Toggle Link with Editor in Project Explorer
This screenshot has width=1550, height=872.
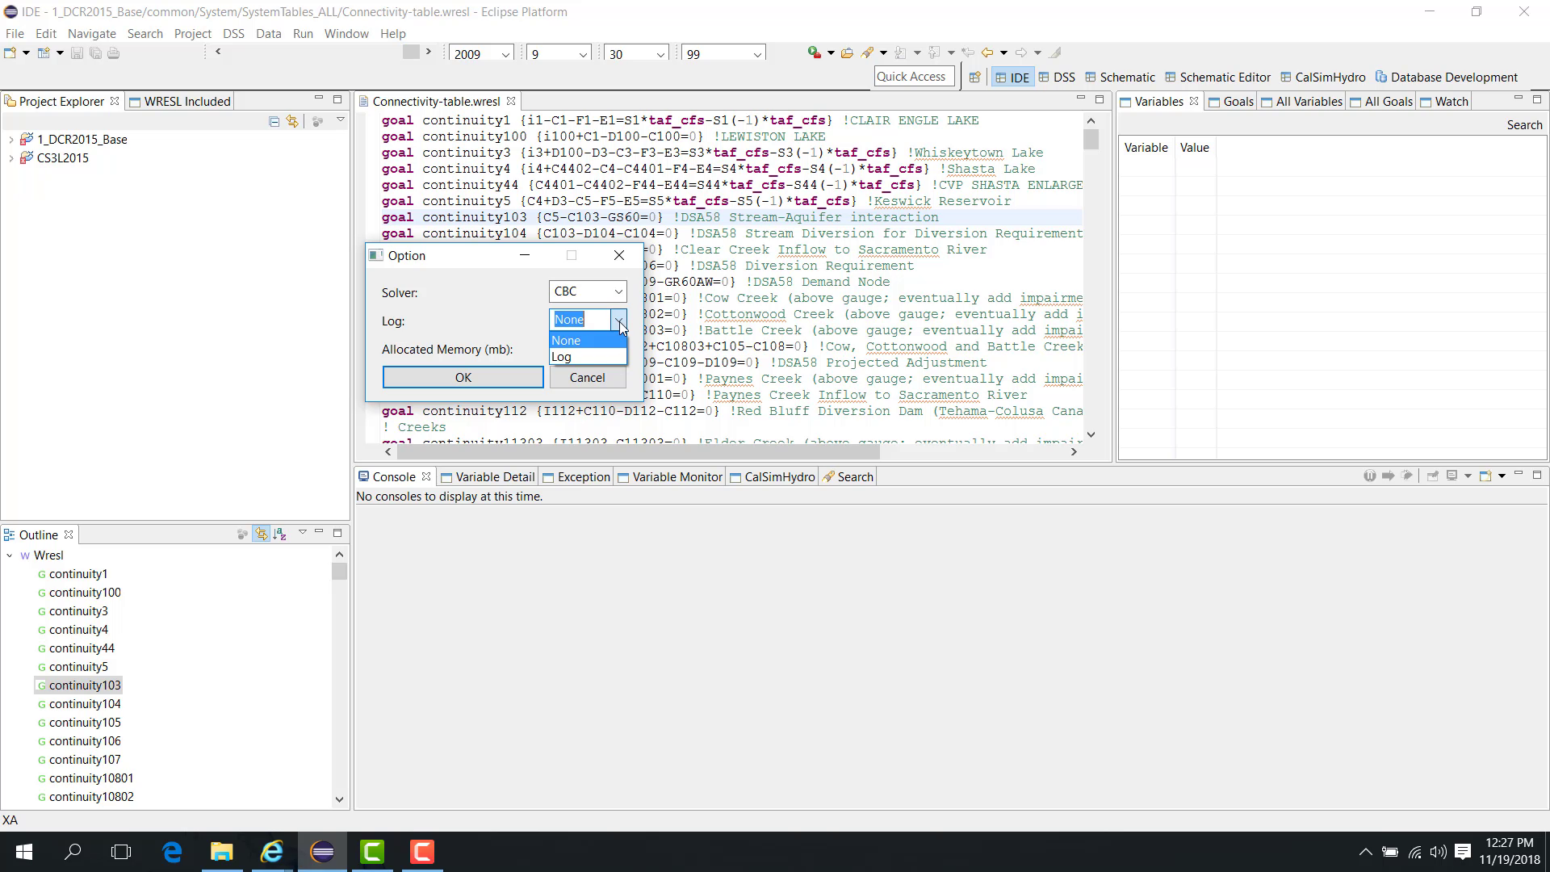(x=292, y=121)
